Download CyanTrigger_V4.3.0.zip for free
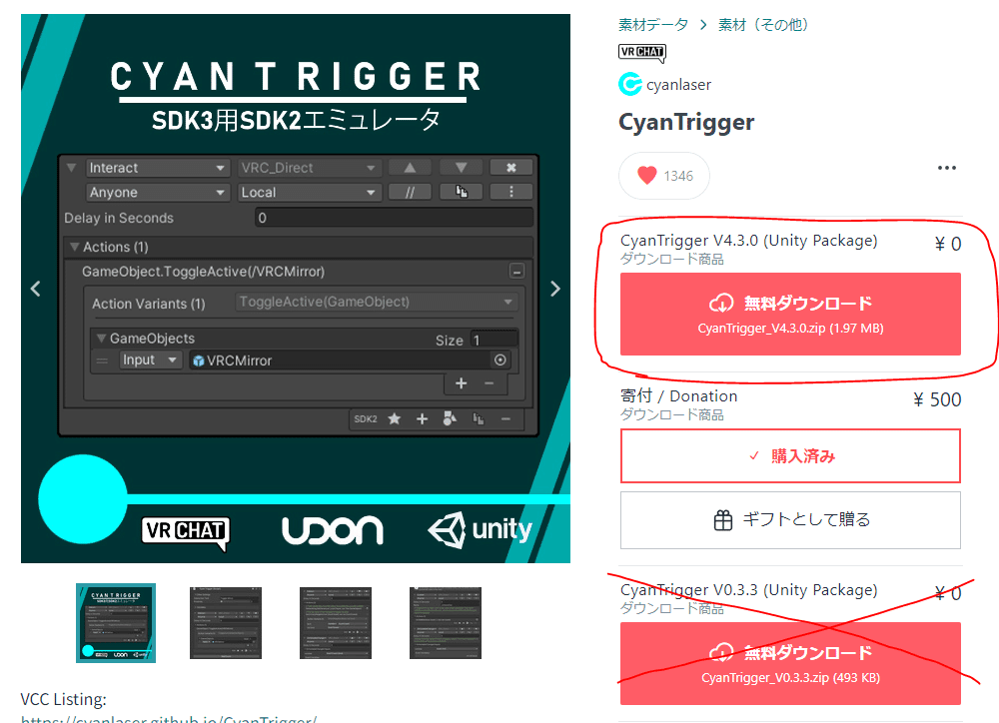The image size is (999, 723). point(790,314)
